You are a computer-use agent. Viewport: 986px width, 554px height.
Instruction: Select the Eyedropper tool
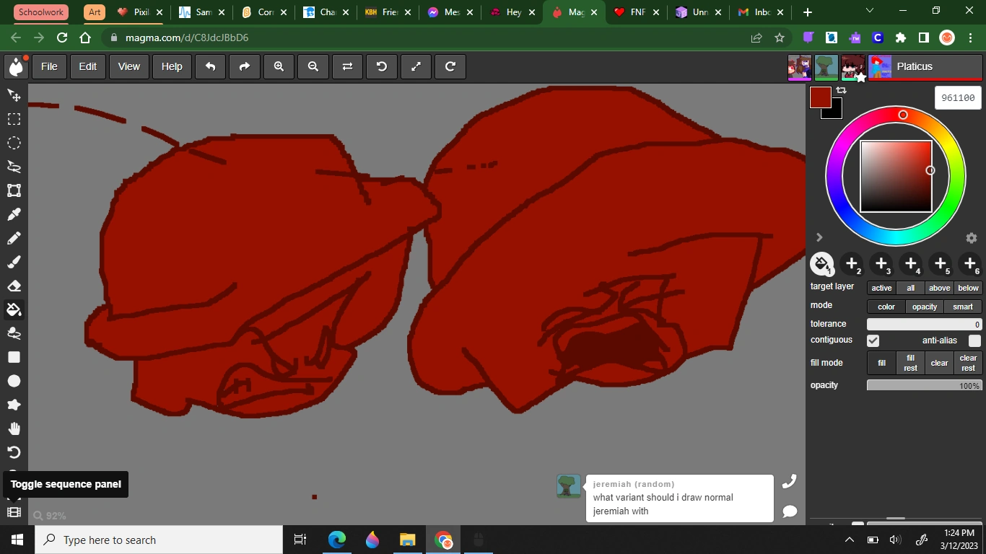pos(14,214)
